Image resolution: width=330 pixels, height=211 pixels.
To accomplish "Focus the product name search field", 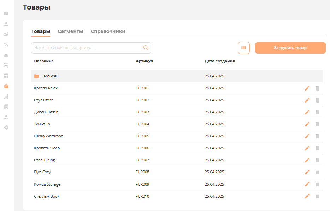I will pos(87,48).
